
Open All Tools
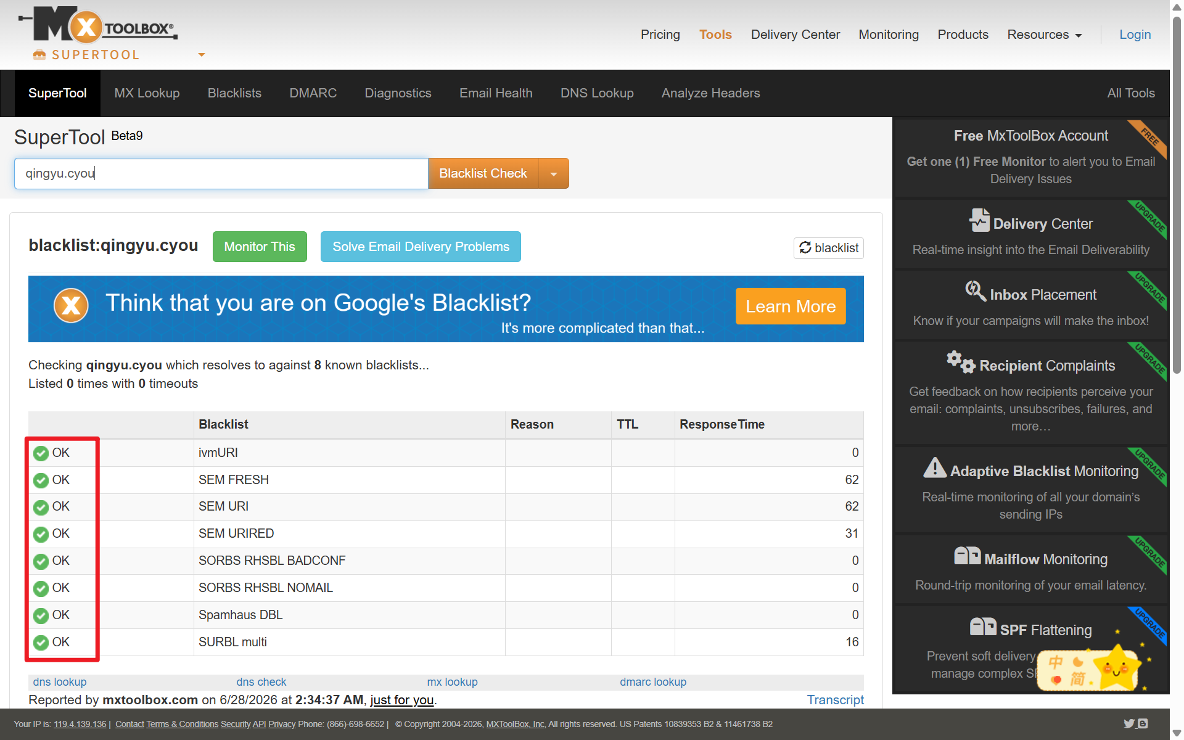click(1130, 93)
